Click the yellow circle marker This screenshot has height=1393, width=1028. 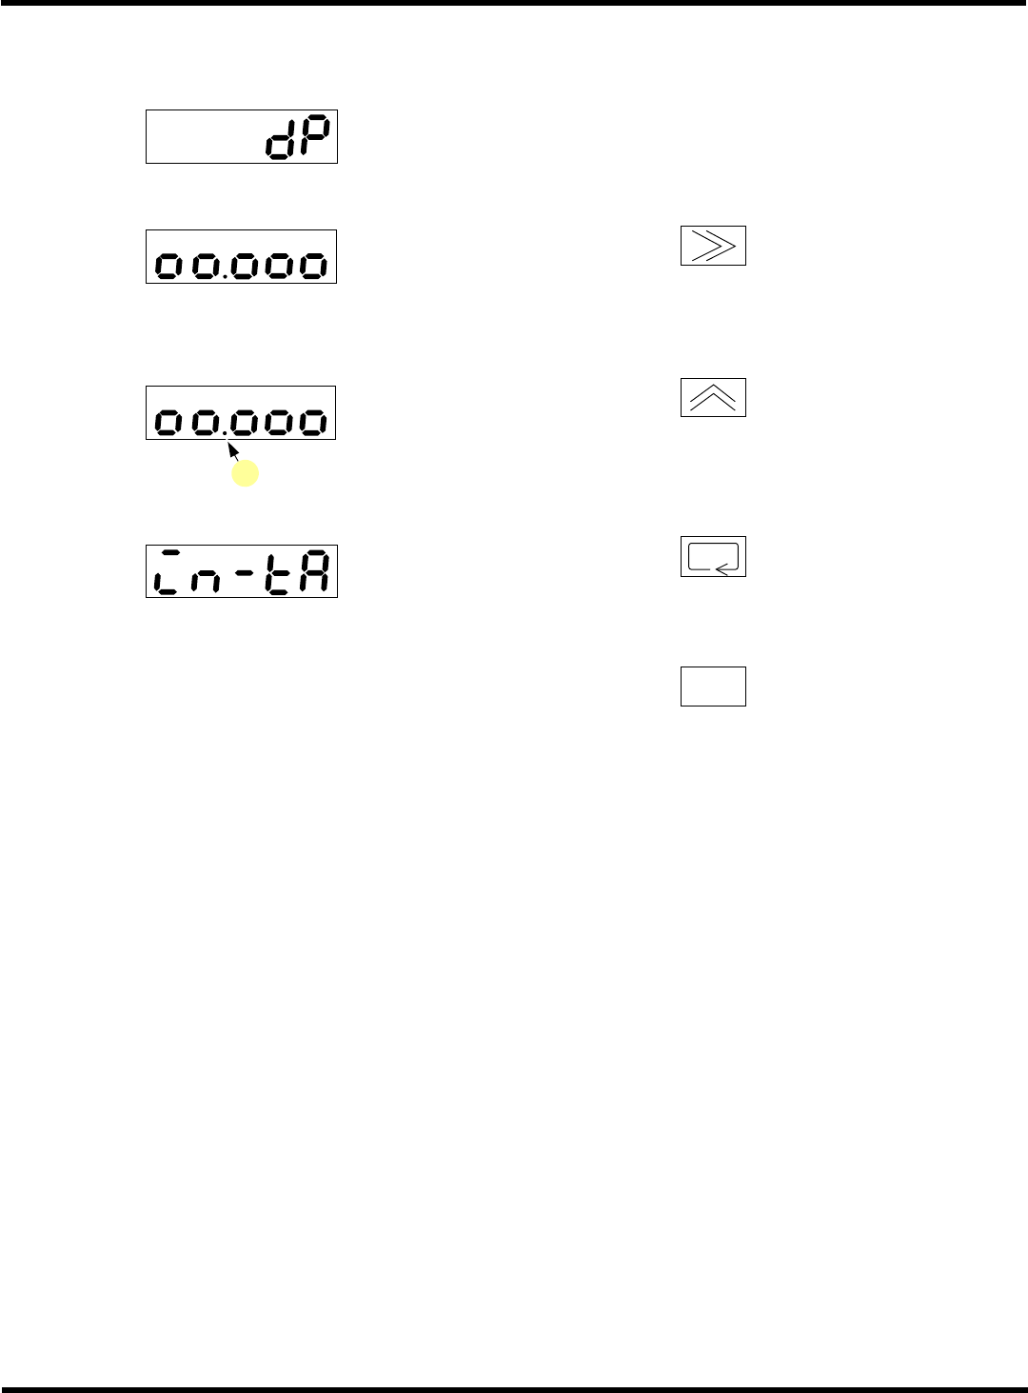246,473
